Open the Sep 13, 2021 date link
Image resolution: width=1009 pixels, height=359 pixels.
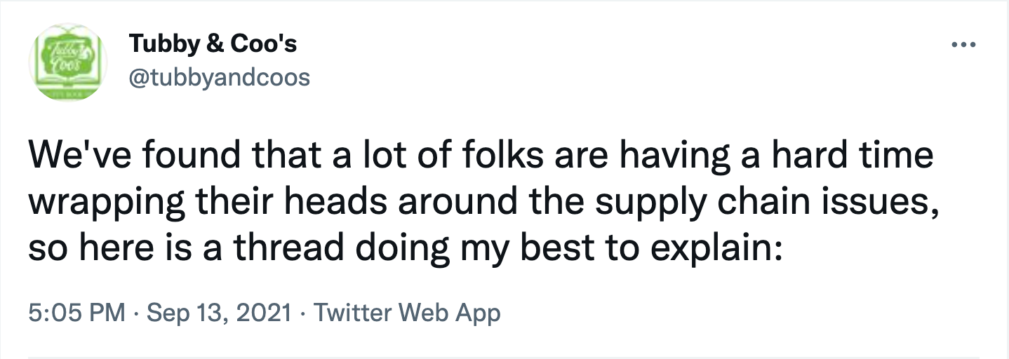[218, 312]
